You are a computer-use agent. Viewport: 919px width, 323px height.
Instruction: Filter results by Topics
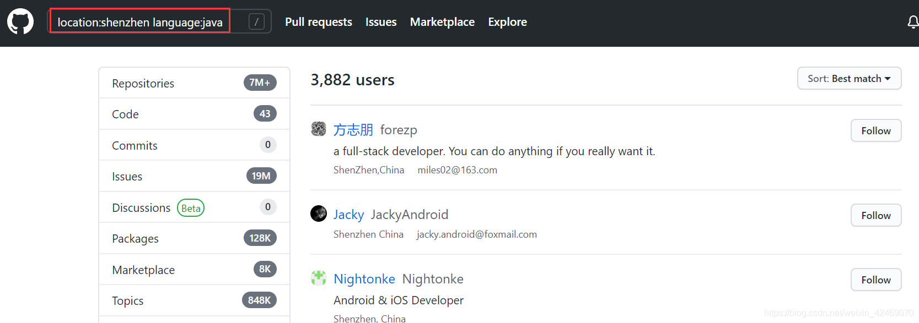pyautogui.click(x=194, y=300)
